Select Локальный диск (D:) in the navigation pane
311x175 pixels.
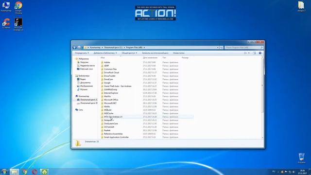click(x=87, y=103)
